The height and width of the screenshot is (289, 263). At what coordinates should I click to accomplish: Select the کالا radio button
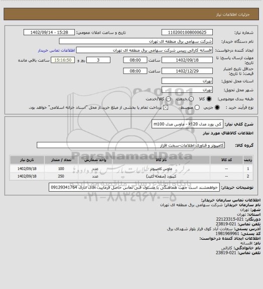pyautogui.click(x=209, y=99)
